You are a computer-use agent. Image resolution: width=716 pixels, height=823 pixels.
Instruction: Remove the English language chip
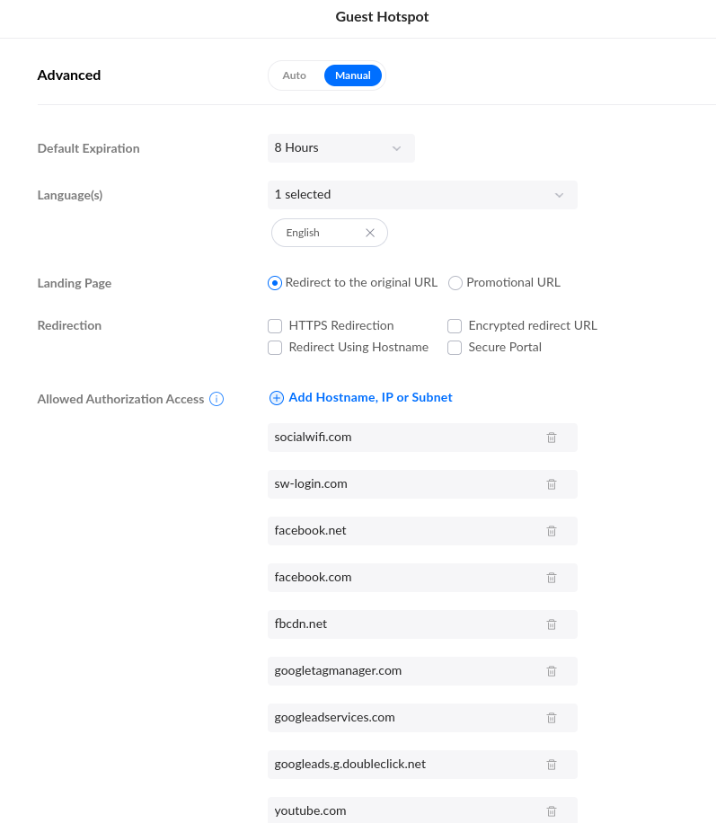pyautogui.click(x=370, y=233)
